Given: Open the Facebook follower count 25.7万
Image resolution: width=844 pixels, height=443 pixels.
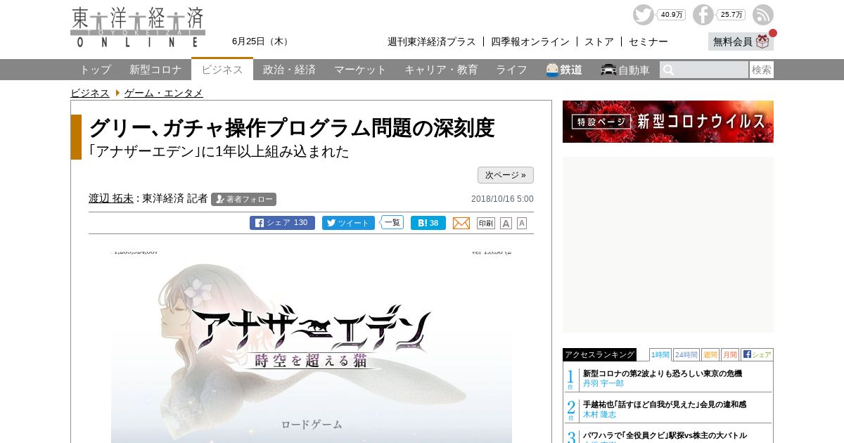Looking at the screenshot, I should 731,15.
